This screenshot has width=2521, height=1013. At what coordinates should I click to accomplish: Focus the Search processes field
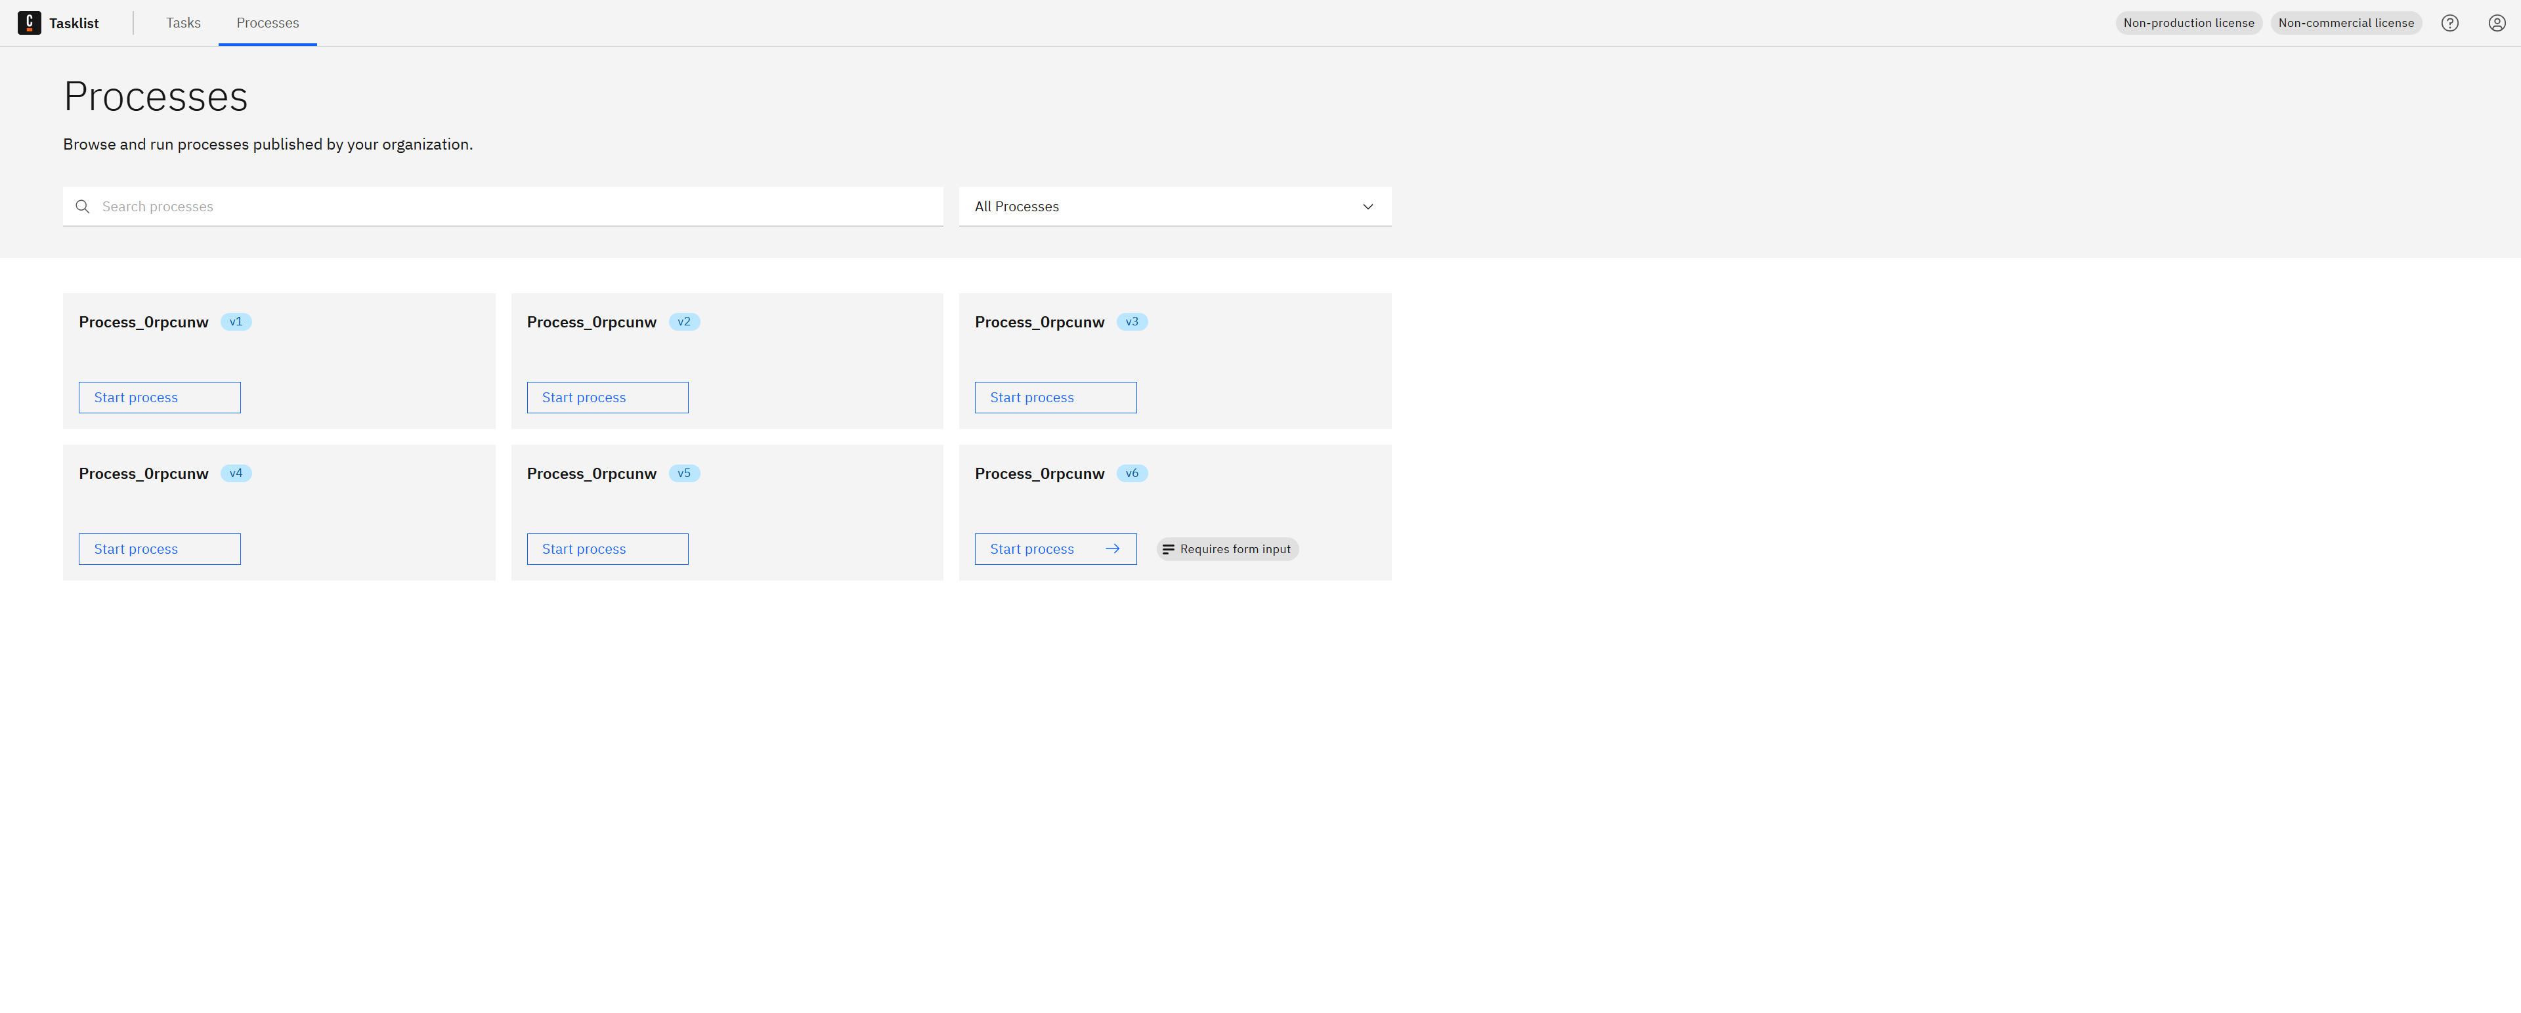pyautogui.click(x=509, y=206)
